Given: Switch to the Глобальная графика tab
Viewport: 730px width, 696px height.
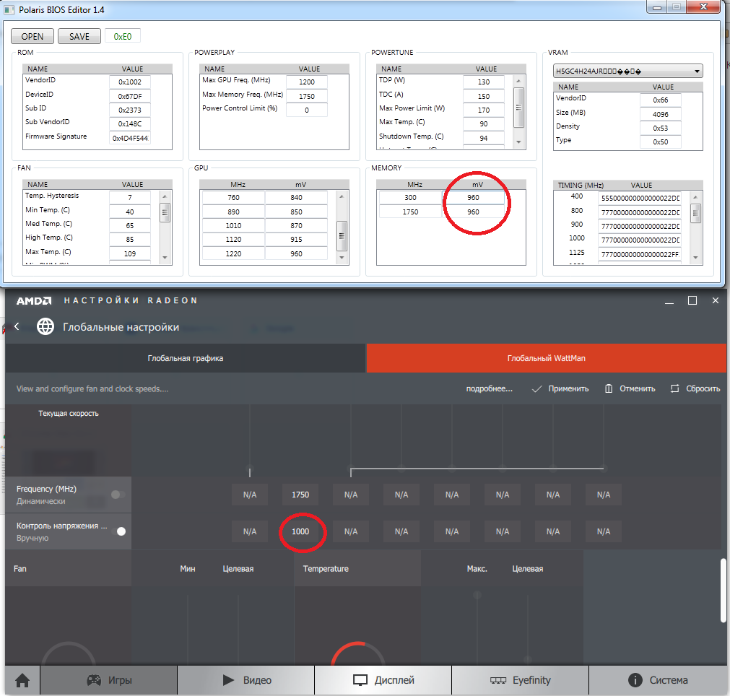Looking at the screenshot, I should pyautogui.click(x=186, y=358).
